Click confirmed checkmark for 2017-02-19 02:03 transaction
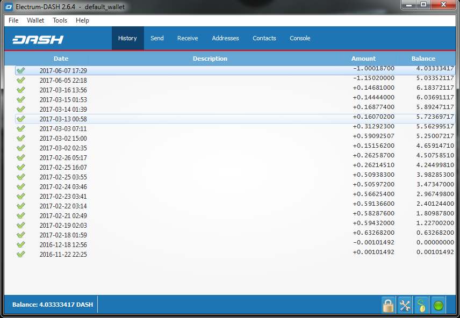Viewport: 460px width, 318px height. pos(21,225)
